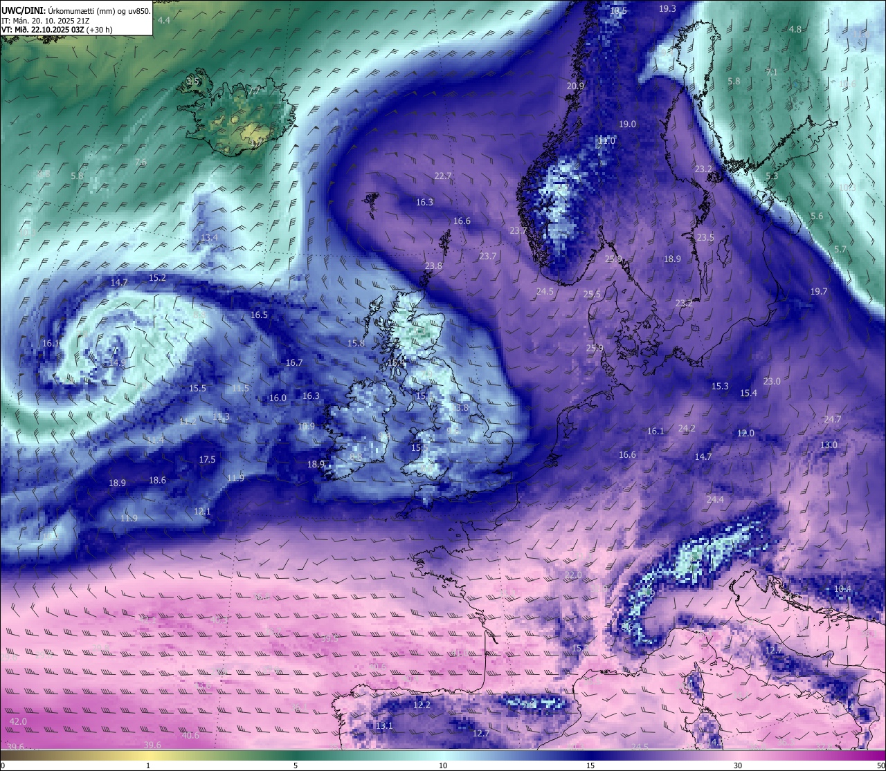
Task: Click the '16.0' value on the map
Action: tap(278, 398)
